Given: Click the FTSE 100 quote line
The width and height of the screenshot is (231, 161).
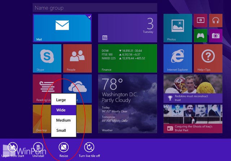Looking at the screenshot, I should point(121,54).
